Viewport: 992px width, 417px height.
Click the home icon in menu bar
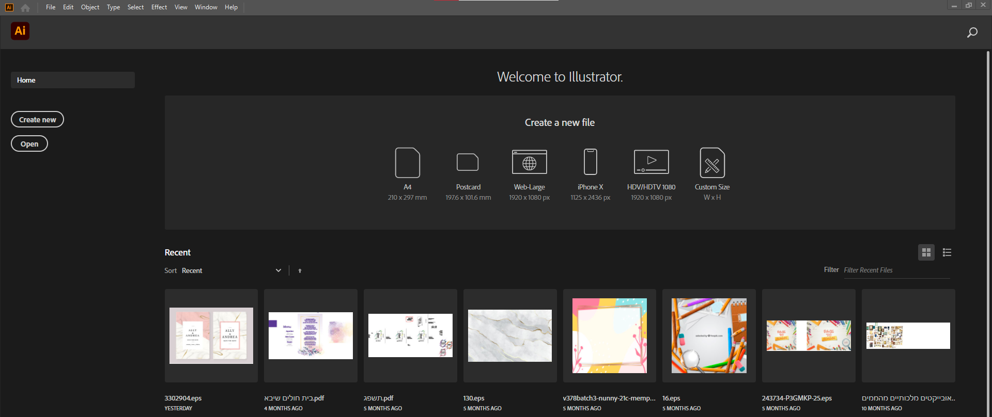(25, 8)
